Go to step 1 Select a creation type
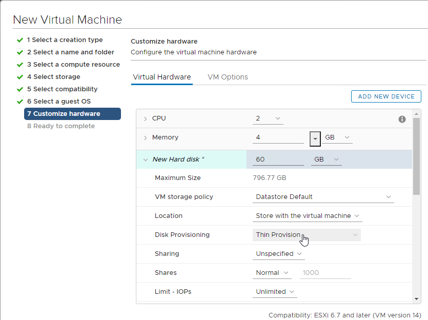 pos(65,40)
